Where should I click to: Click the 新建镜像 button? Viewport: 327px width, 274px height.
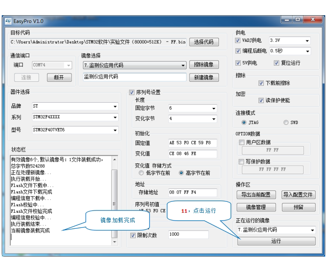tap(204, 77)
